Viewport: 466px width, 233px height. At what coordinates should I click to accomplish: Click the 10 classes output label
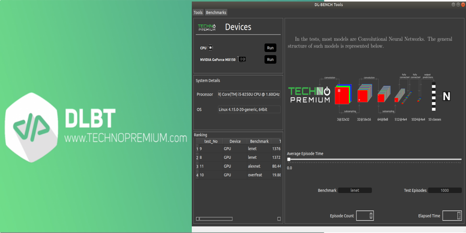coord(435,120)
